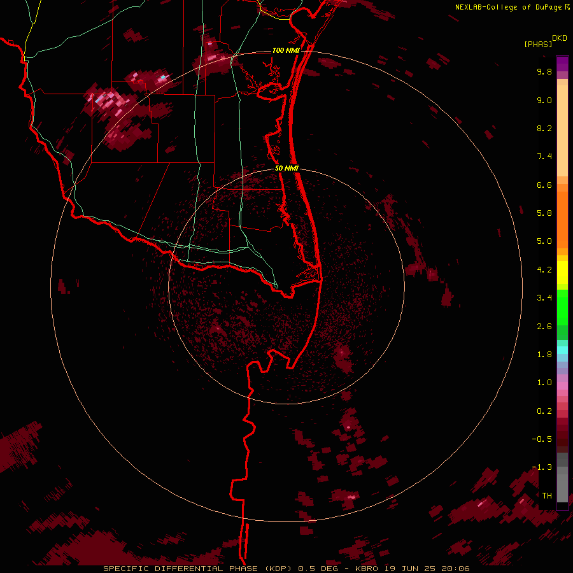Click the 1.8 scale value
The image size is (573, 573).
tap(544, 355)
